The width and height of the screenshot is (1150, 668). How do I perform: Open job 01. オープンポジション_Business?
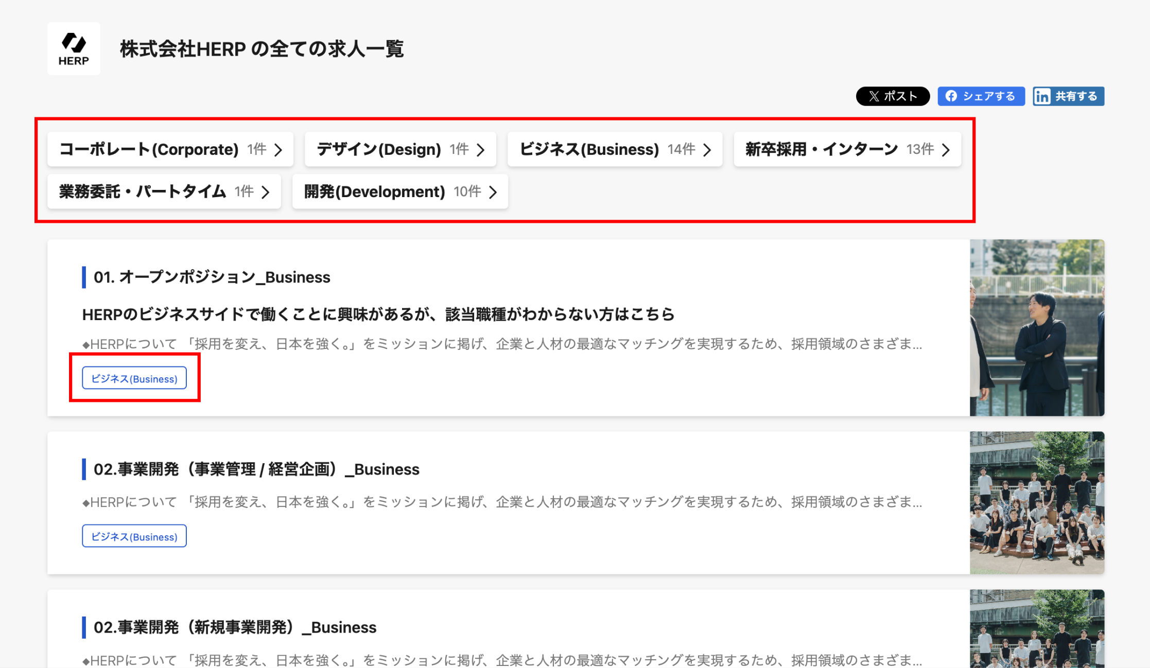pos(212,277)
